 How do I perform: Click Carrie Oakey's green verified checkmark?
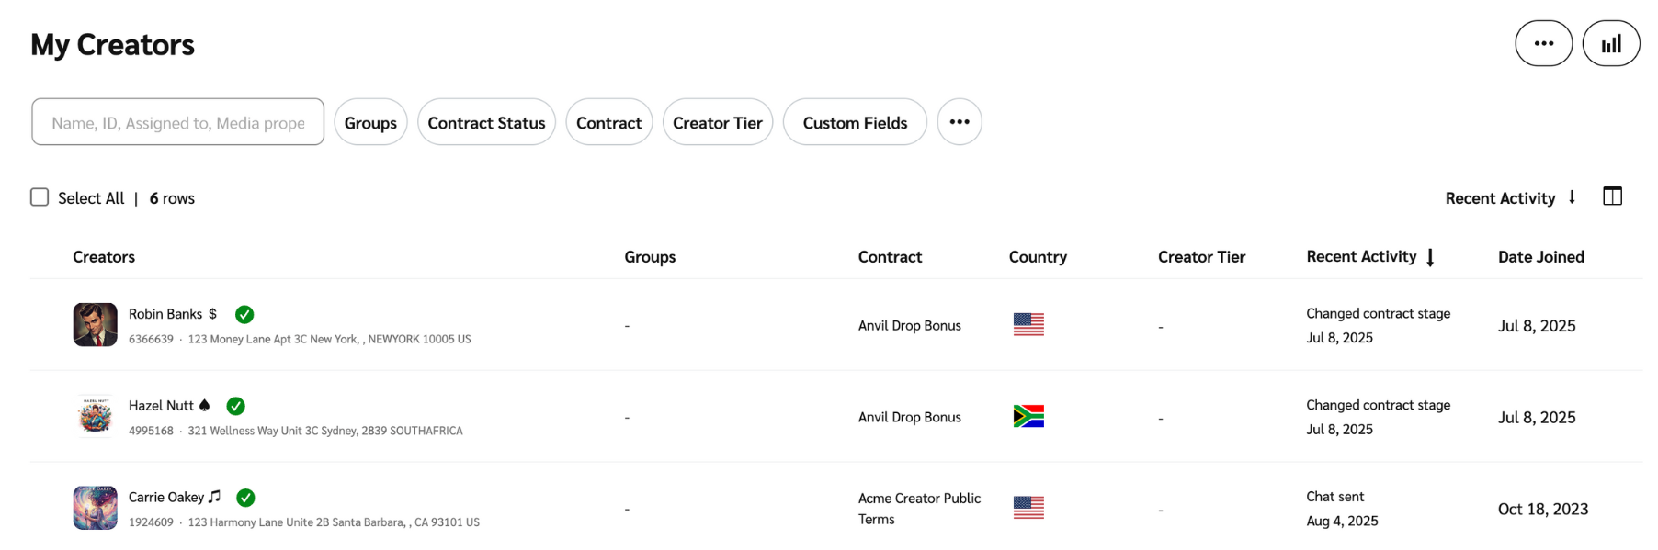click(245, 498)
